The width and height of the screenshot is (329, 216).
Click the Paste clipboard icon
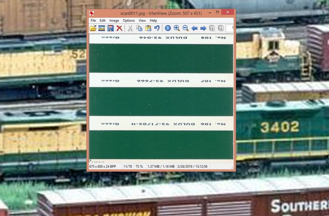[148, 28]
